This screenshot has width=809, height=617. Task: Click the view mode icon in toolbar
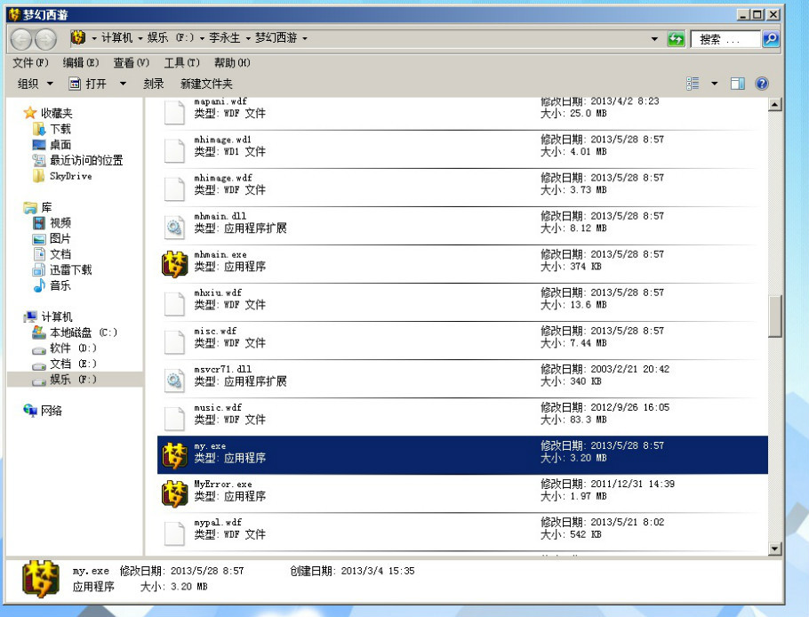coord(693,84)
